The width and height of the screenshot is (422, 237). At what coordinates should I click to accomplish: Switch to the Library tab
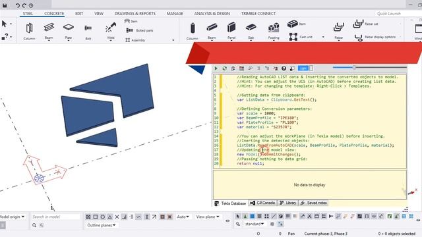coord(287,203)
